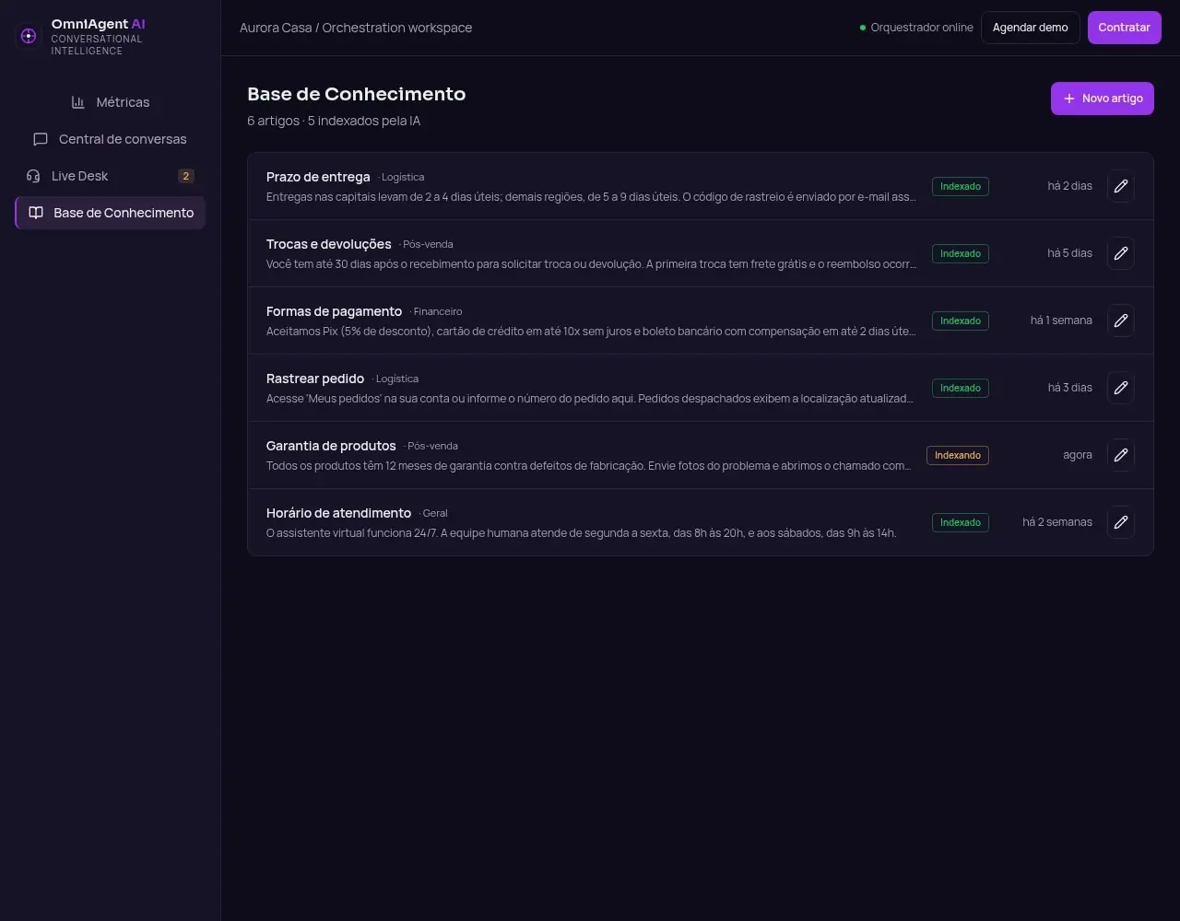Click Indexado badge on Horário de atendimento
Image resolution: width=1180 pixels, height=921 pixels.
coord(961,522)
